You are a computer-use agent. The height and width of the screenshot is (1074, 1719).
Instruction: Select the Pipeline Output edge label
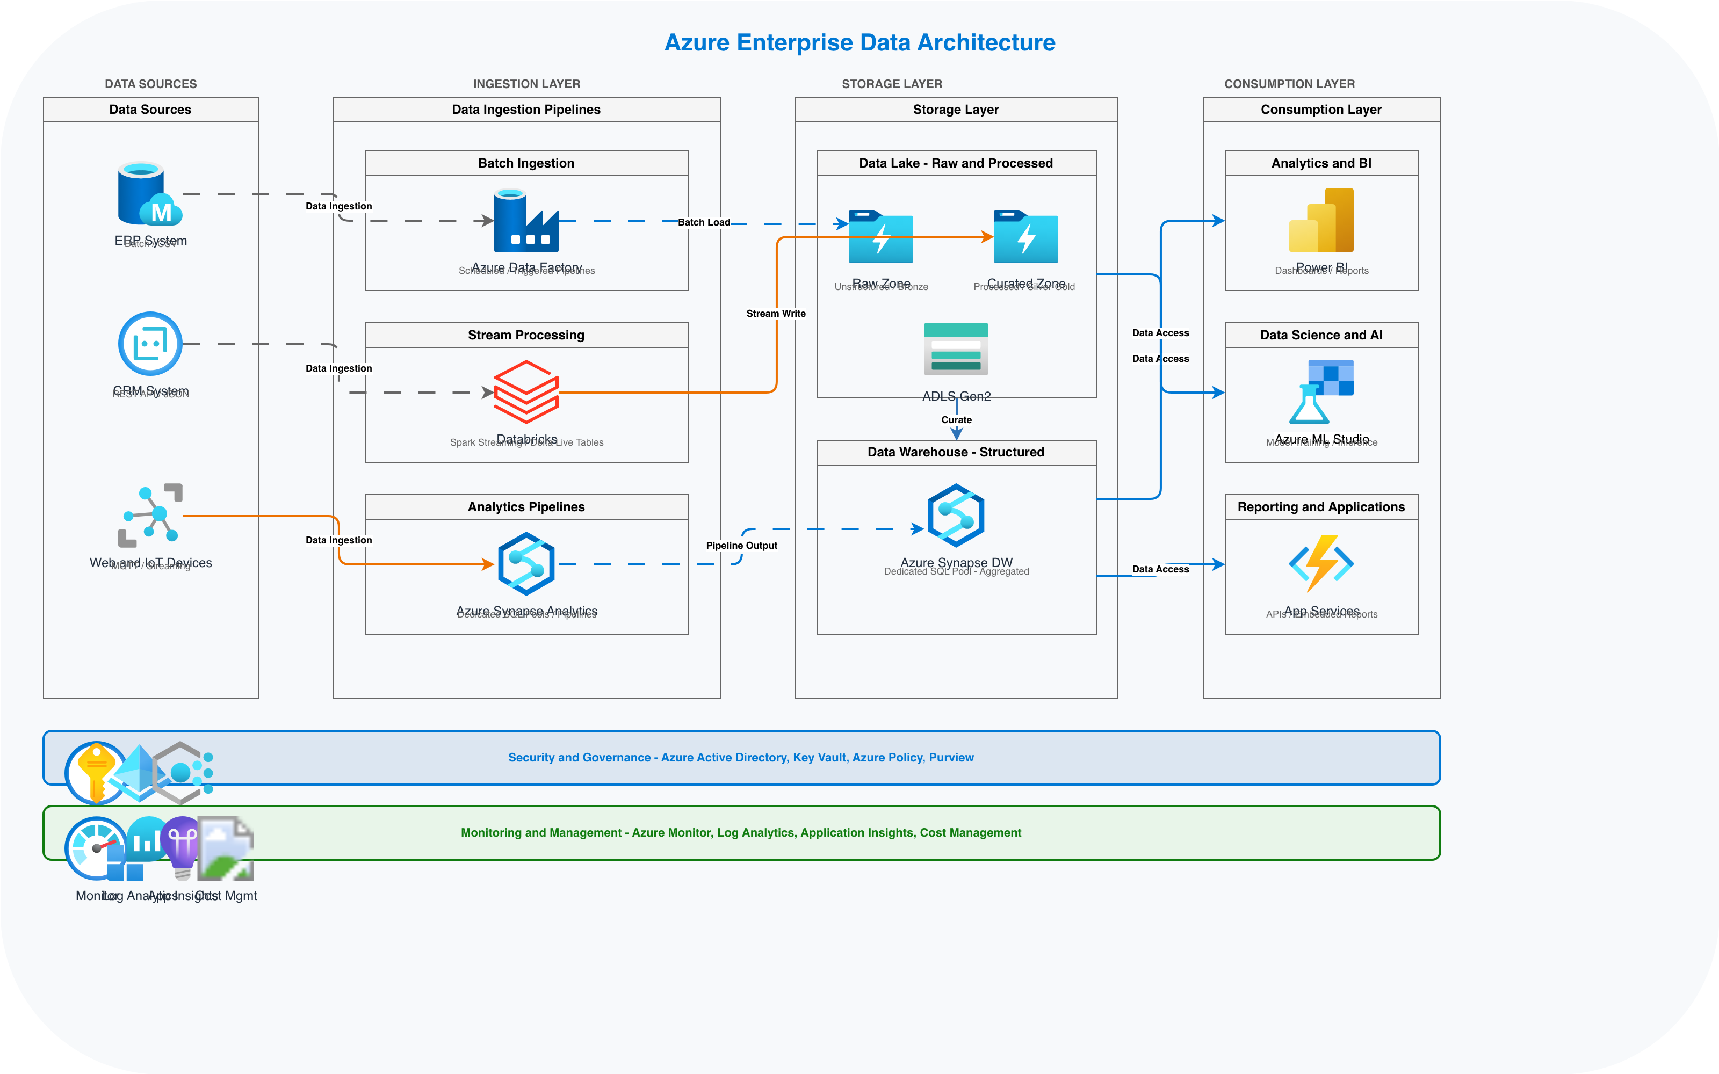click(741, 546)
